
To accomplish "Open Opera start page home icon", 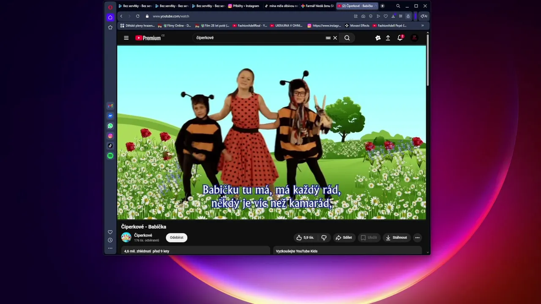I will click(110, 17).
